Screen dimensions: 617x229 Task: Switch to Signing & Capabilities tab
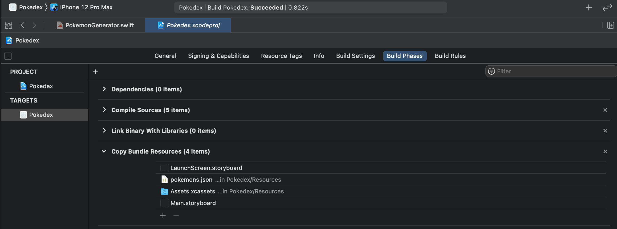(x=218, y=56)
